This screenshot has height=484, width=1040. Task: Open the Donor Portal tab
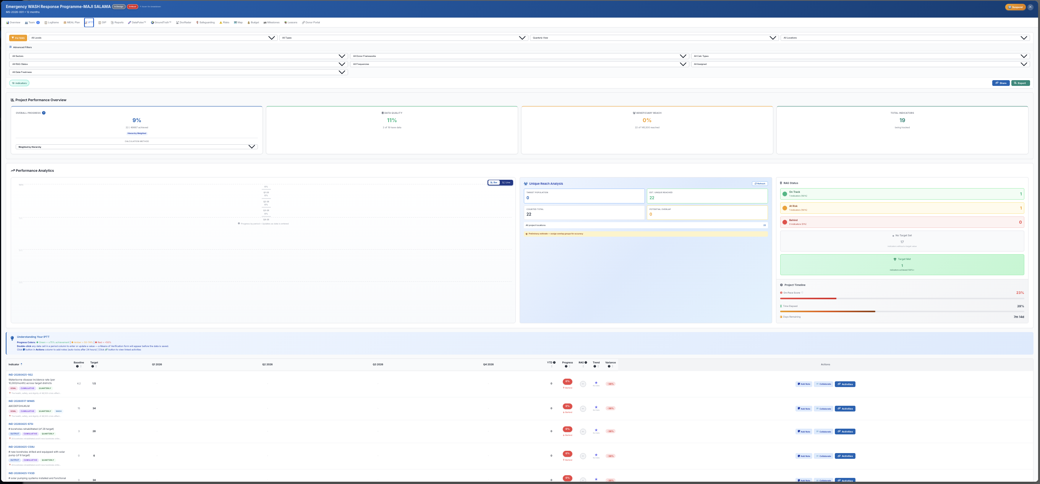(311, 23)
